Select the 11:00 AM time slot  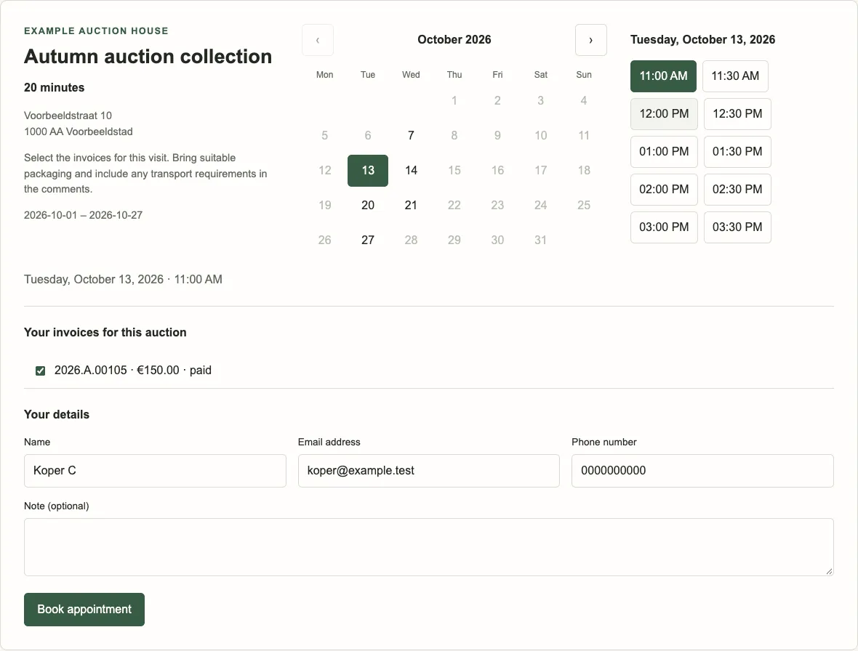[663, 76]
